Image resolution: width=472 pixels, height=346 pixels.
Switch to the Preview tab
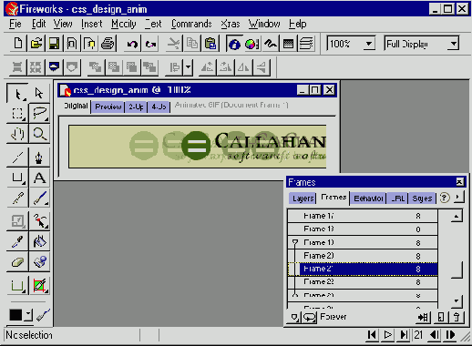(108, 107)
